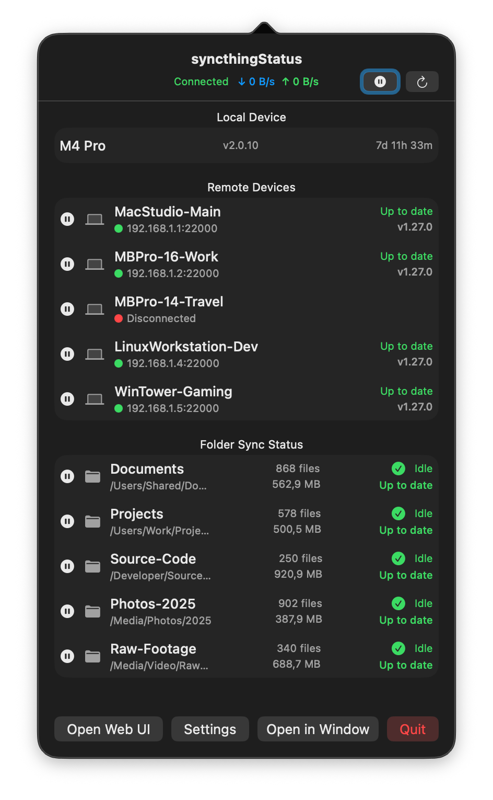The image size is (493, 800).
Task: Open the Settings panel
Action: tap(210, 729)
